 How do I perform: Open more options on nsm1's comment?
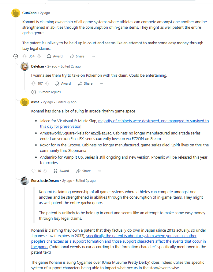pyautogui.click(x=99, y=171)
